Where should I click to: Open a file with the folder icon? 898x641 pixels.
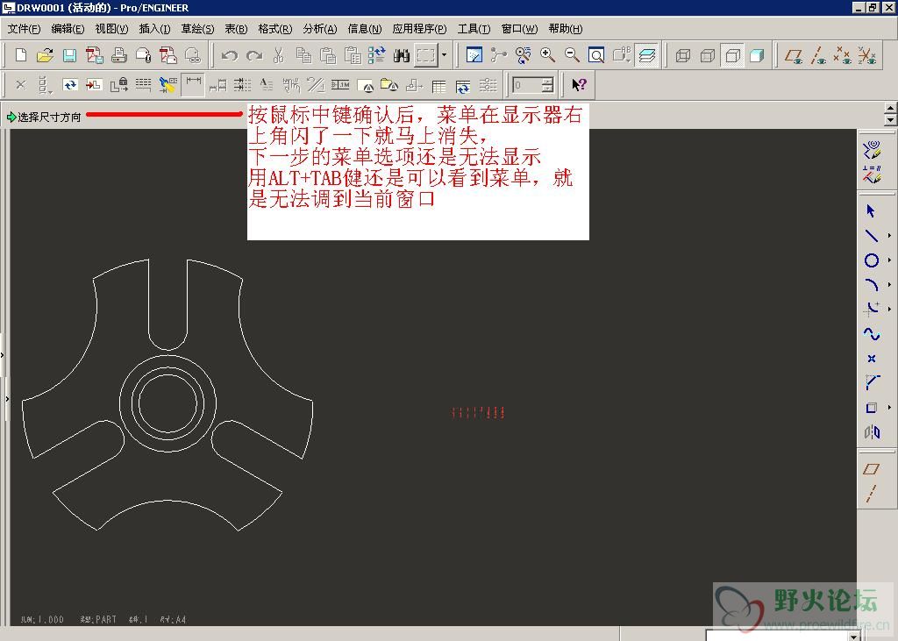45,55
